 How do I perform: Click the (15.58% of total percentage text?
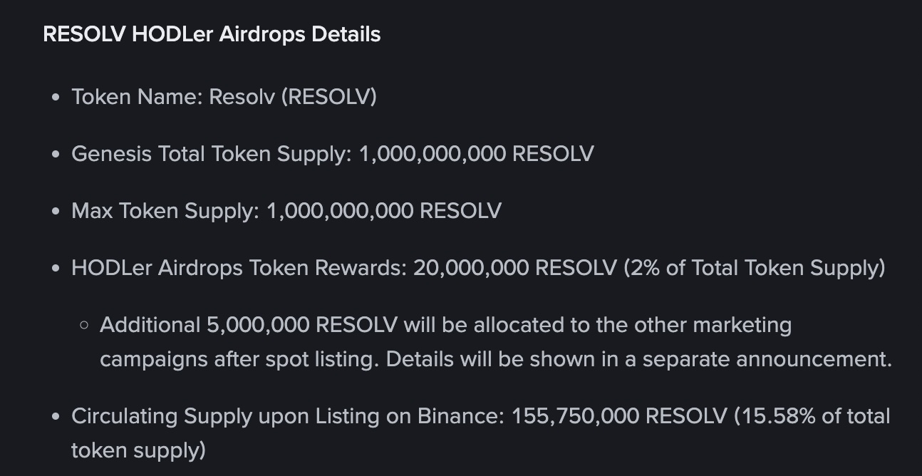[x=812, y=415]
